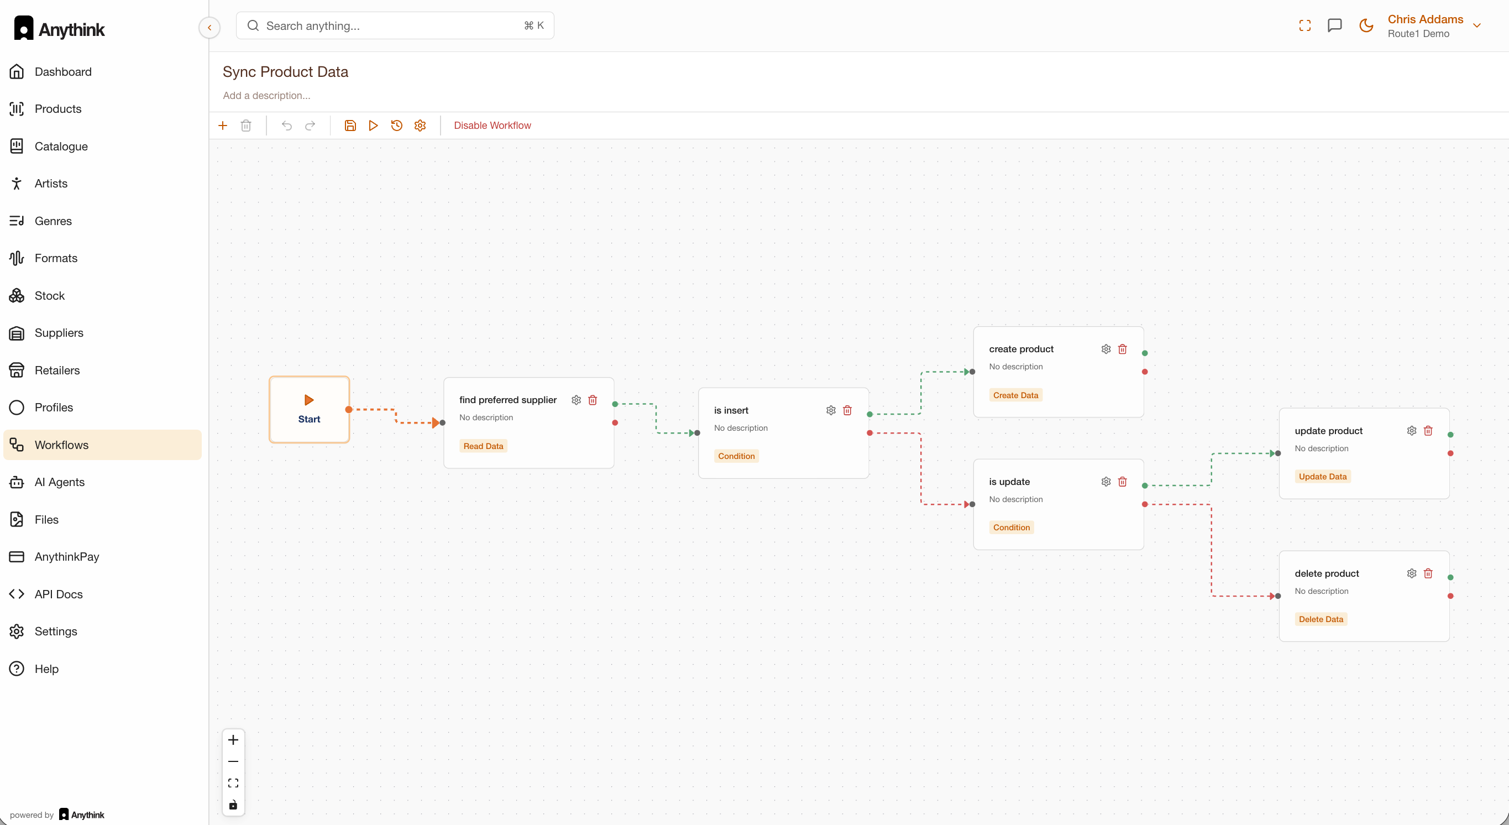Toggle dark mode with the moon icon
The height and width of the screenshot is (825, 1509).
point(1365,26)
